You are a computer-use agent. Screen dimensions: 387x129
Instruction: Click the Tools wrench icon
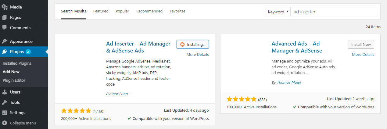click(x=5, y=102)
